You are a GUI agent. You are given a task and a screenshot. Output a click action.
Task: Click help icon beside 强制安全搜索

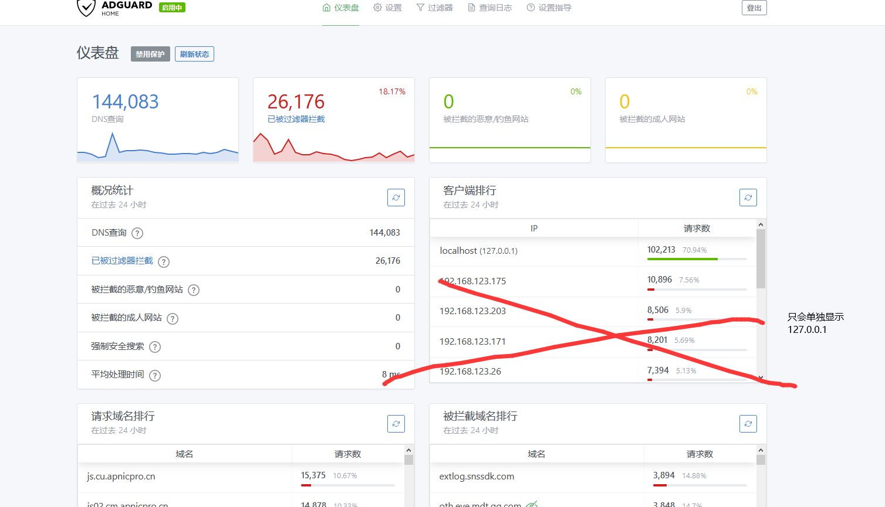point(155,347)
